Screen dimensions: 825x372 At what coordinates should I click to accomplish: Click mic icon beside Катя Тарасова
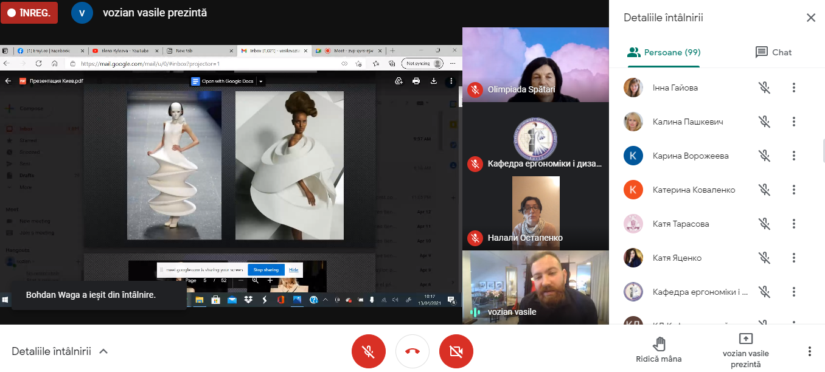click(765, 224)
